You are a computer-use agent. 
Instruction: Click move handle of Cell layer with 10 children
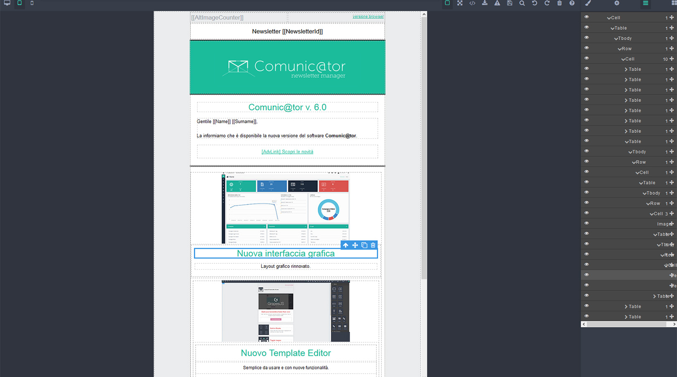672,59
